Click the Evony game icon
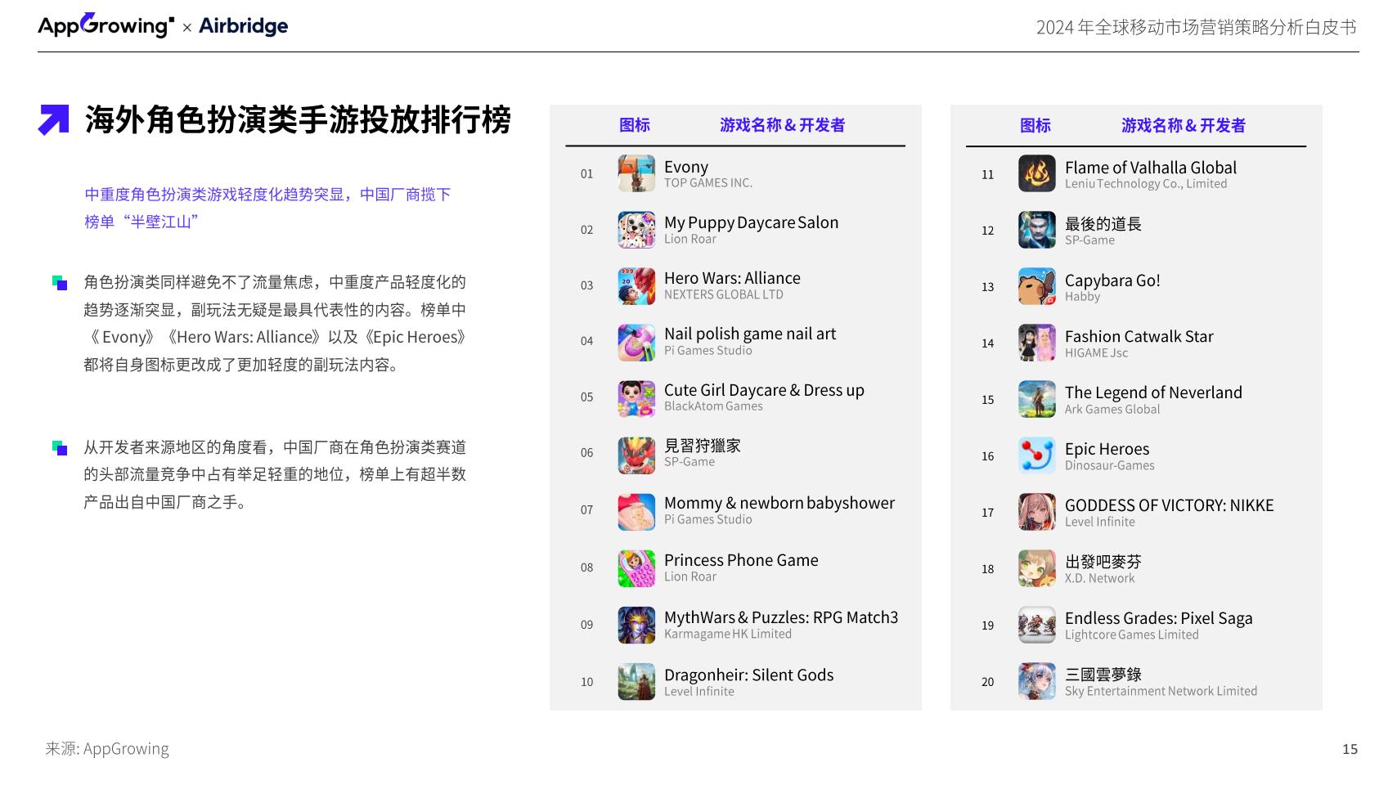The image size is (1397, 785). click(x=636, y=173)
